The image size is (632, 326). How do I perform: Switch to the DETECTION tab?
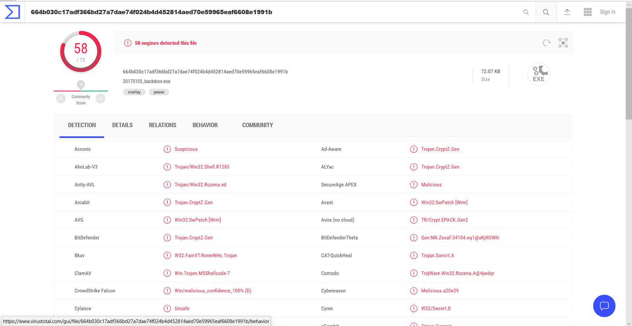82,125
